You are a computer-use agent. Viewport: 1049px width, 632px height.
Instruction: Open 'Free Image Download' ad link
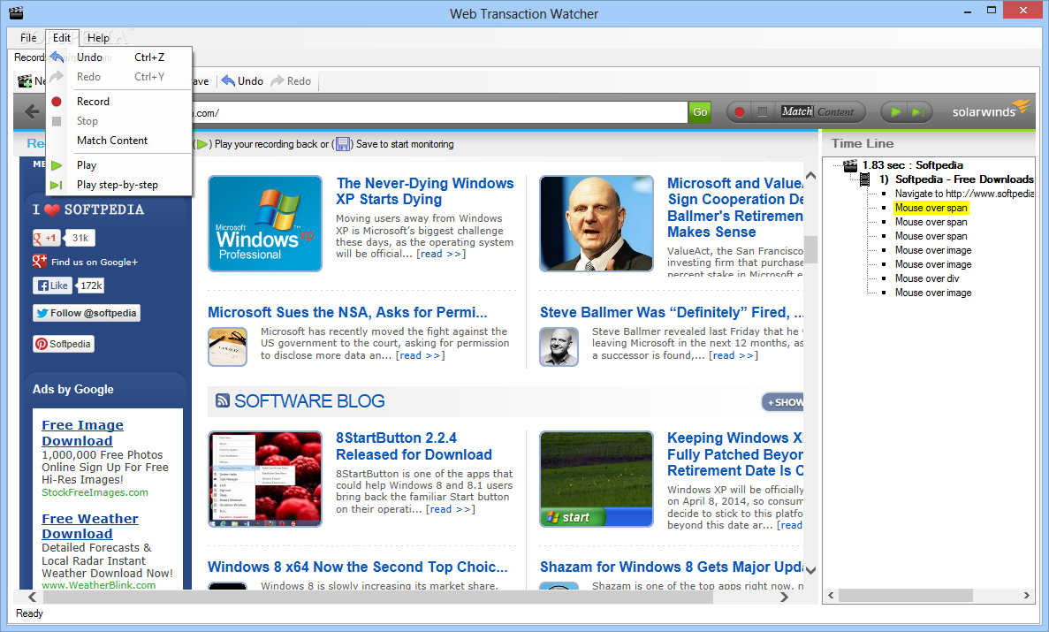(82, 433)
